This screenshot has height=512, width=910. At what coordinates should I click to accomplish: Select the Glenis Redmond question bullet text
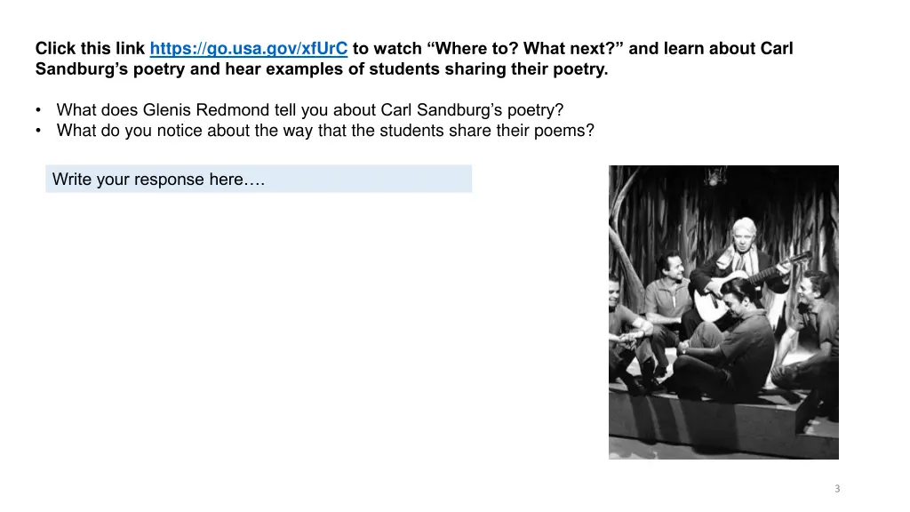tap(310, 109)
